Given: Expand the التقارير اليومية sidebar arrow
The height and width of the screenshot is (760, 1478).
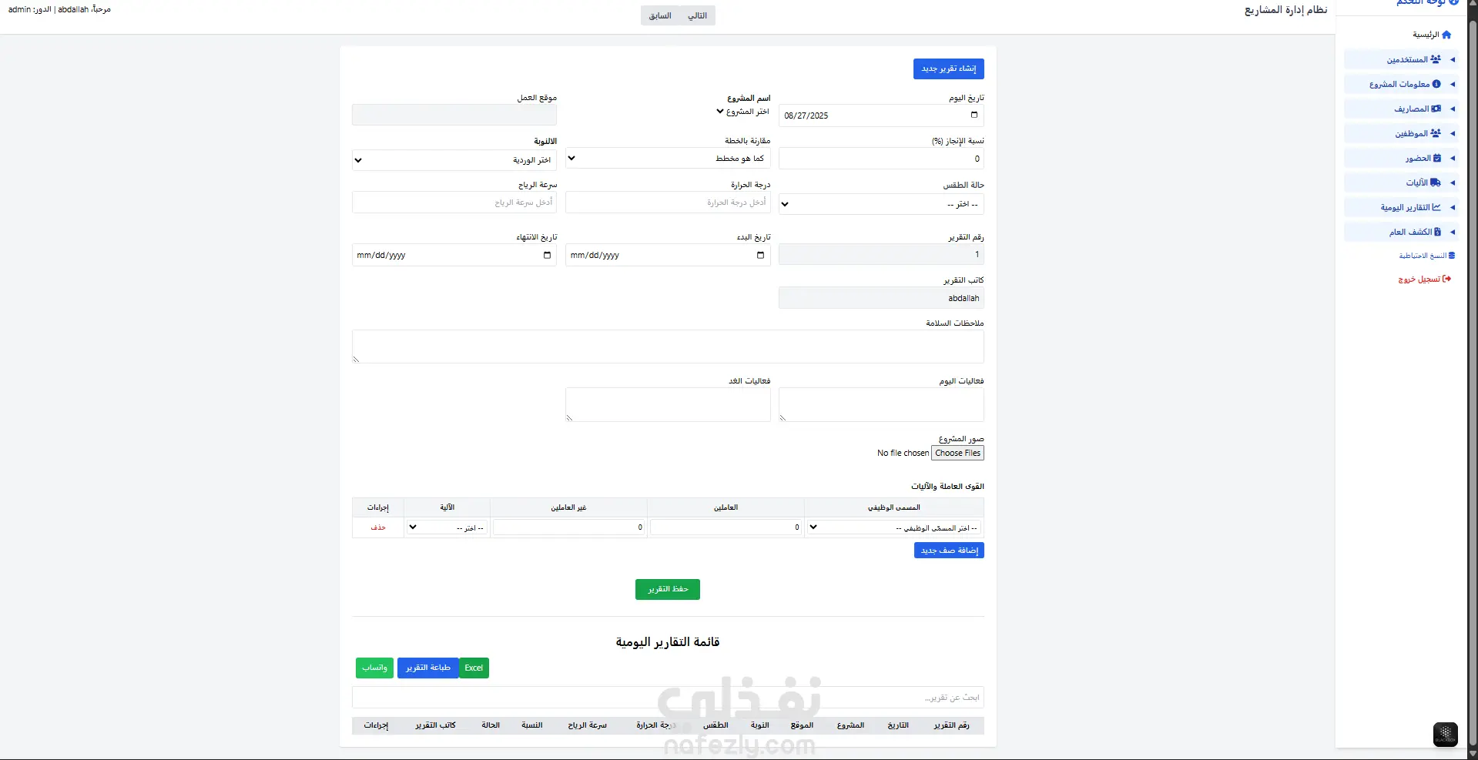Looking at the screenshot, I should [x=1453, y=207].
